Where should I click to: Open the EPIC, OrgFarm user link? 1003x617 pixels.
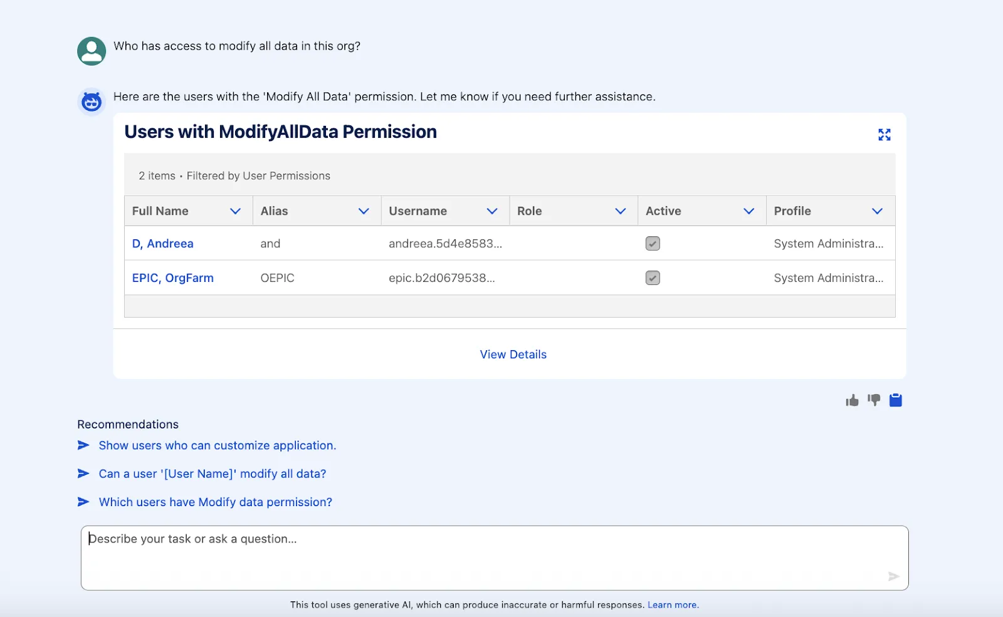(172, 278)
